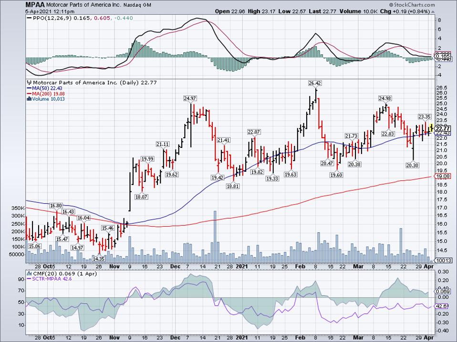Click the 14.35 lowest price label
This screenshot has width=457, height=342.
pyautogui.click(x=99, y=259)
